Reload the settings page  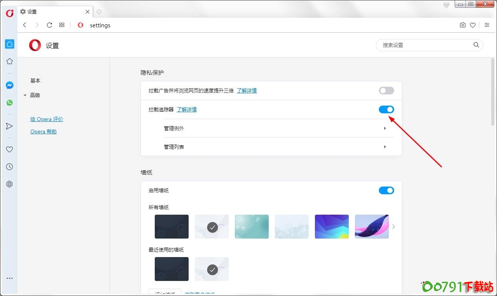pos(49,25)
